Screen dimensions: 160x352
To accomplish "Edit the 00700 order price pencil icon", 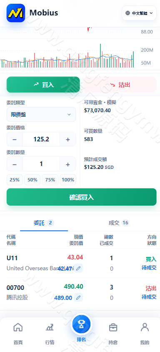I will coord(78,297).
